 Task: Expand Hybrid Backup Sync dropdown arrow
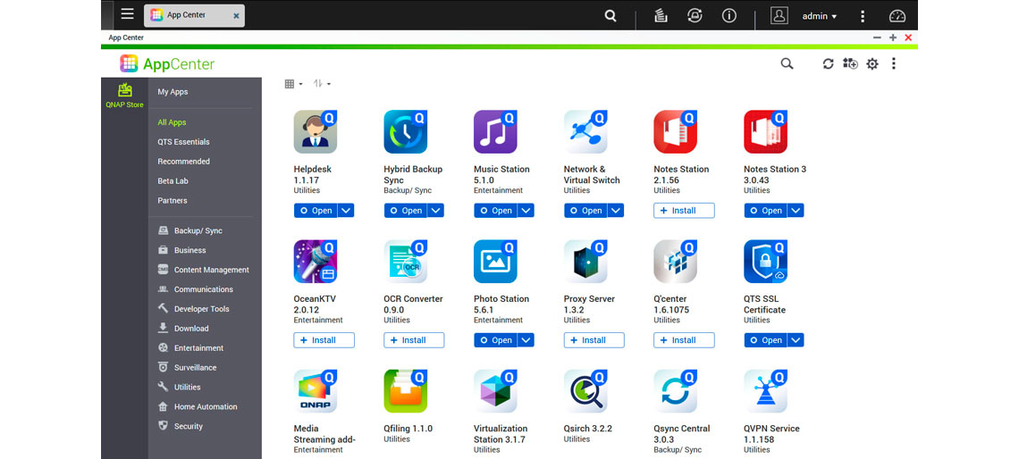436,211
